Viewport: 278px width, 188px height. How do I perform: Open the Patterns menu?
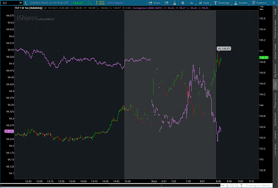[259, 3]
